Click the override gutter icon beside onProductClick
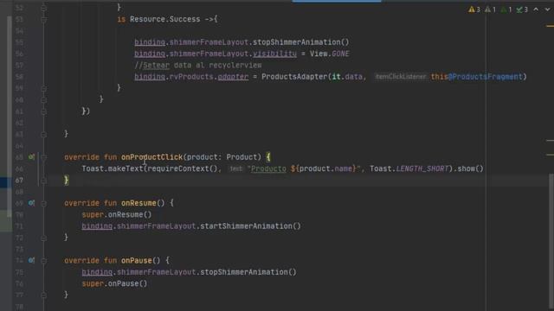This screenshot has width=554, height=311. 31,156
